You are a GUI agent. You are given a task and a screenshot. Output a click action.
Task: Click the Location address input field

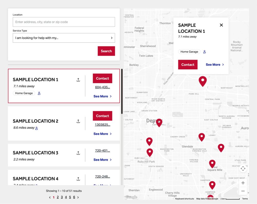pyautogui.click(x=64, y=22)
